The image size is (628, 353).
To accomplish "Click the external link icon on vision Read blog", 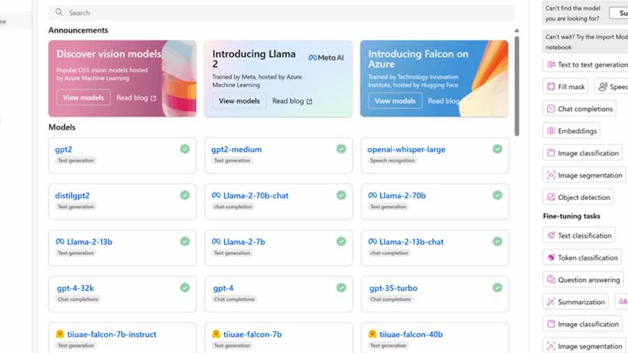I will click(x=153, y=98).
